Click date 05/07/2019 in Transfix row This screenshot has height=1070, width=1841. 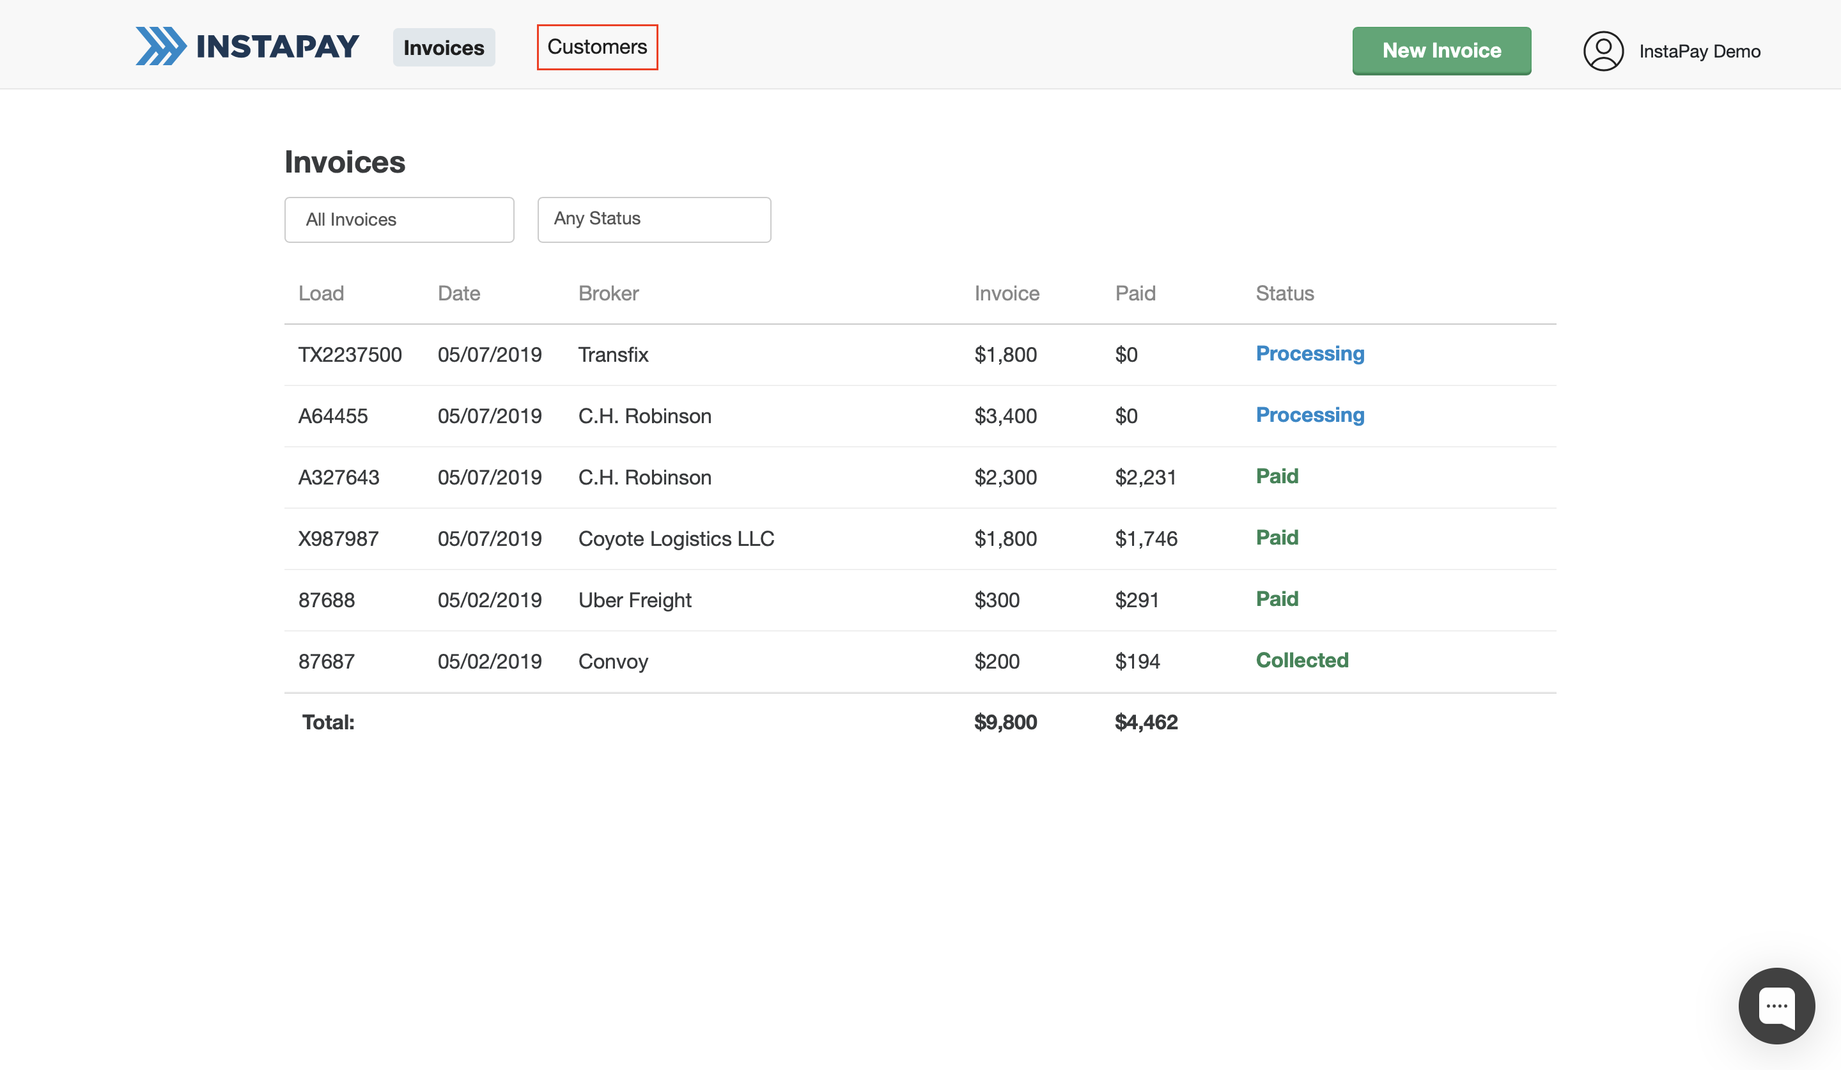click(490, 354)
